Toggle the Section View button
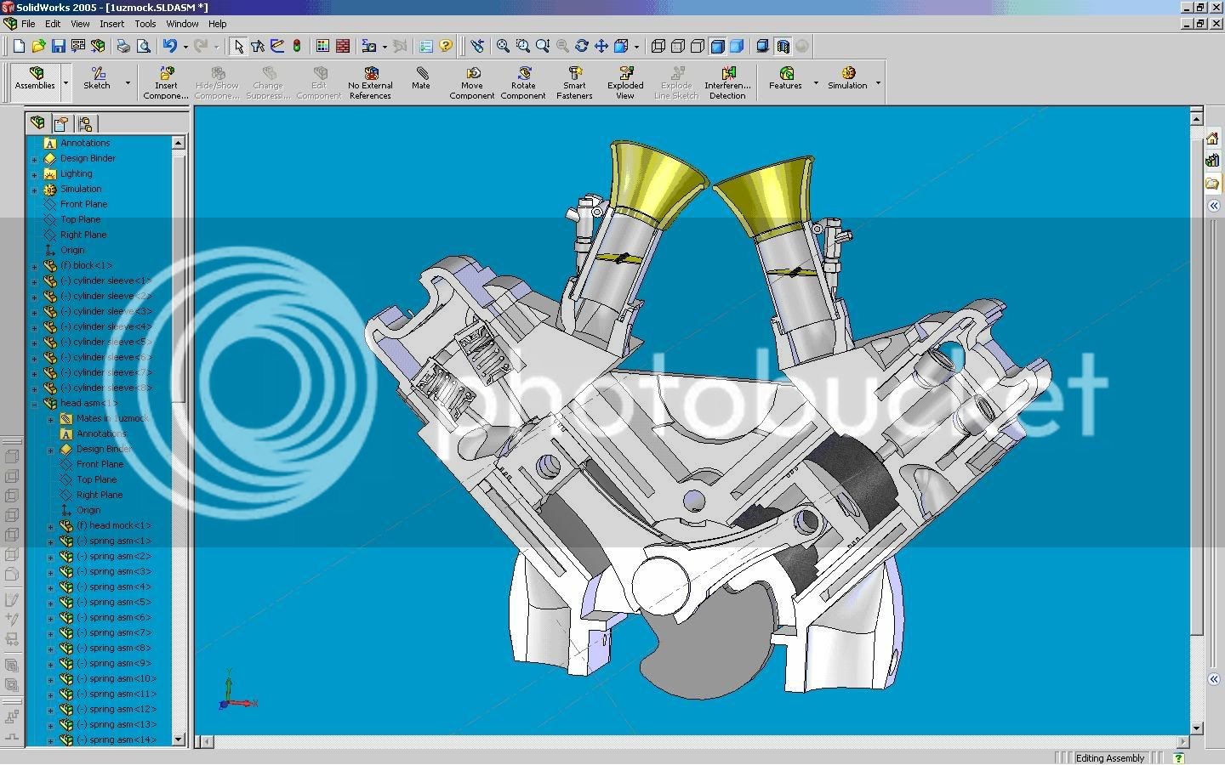The width and height of the screenshot is (1225, 765). (783, 46)
